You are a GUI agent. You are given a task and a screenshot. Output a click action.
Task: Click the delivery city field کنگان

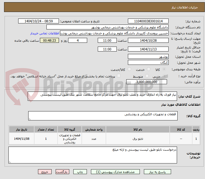[148, 62]
